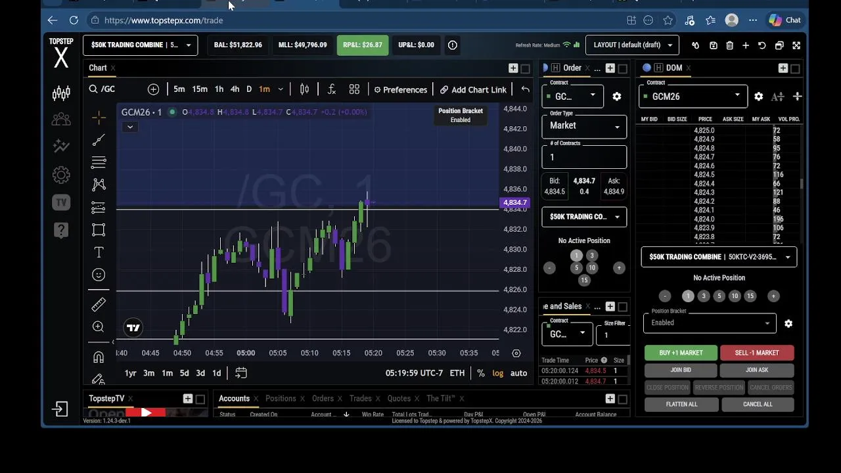Image resolution: width=841 pixels, height=473 pixels.
Task: Click the FLATTEN ALL button
Action: tap(681, 404)
